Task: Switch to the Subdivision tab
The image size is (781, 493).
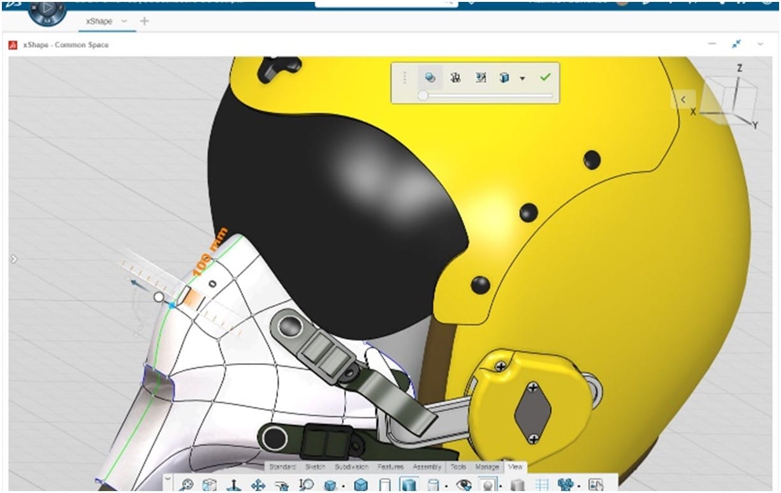Action: 351,467
